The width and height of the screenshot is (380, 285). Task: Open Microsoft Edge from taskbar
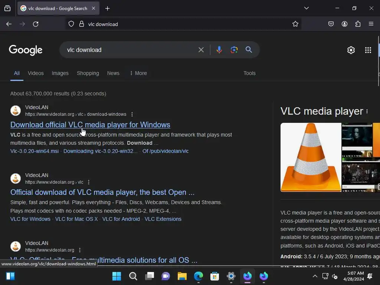point(198,276)
